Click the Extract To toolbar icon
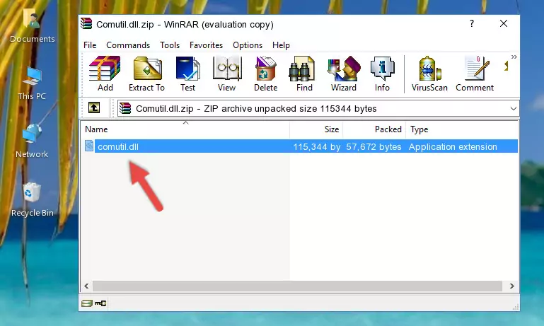The image size is (544, 326). click(146, 74)
